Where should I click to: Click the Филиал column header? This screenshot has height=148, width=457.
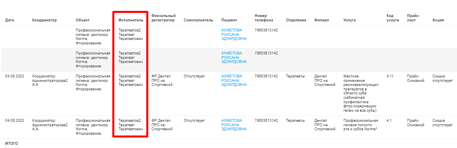coord(322,20)
